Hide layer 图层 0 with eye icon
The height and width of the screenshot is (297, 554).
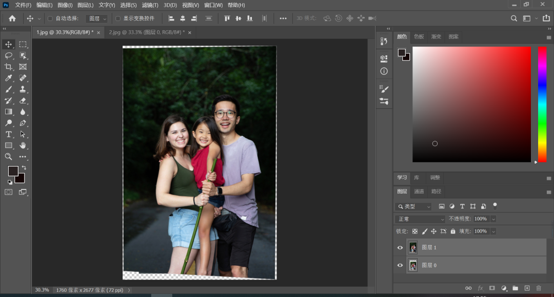[400, 265]
